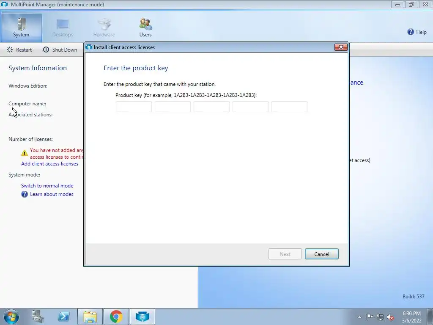This screenshot has height=325, width=433.
Task: Open the Windows Start menu
Action: click(x=11, y=317)
